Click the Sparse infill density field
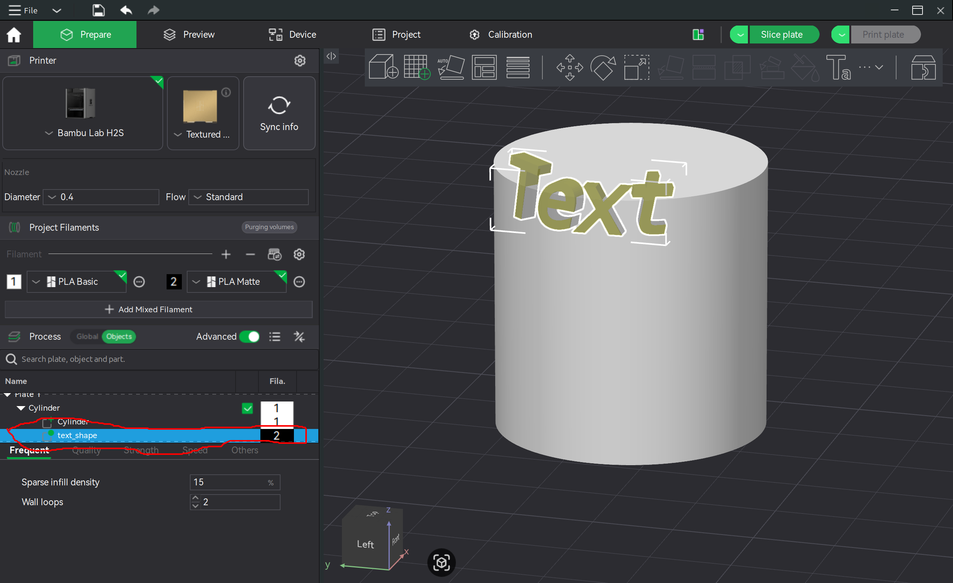The height and width of the screenshot is (583, 953). click(x=235, y=483)
